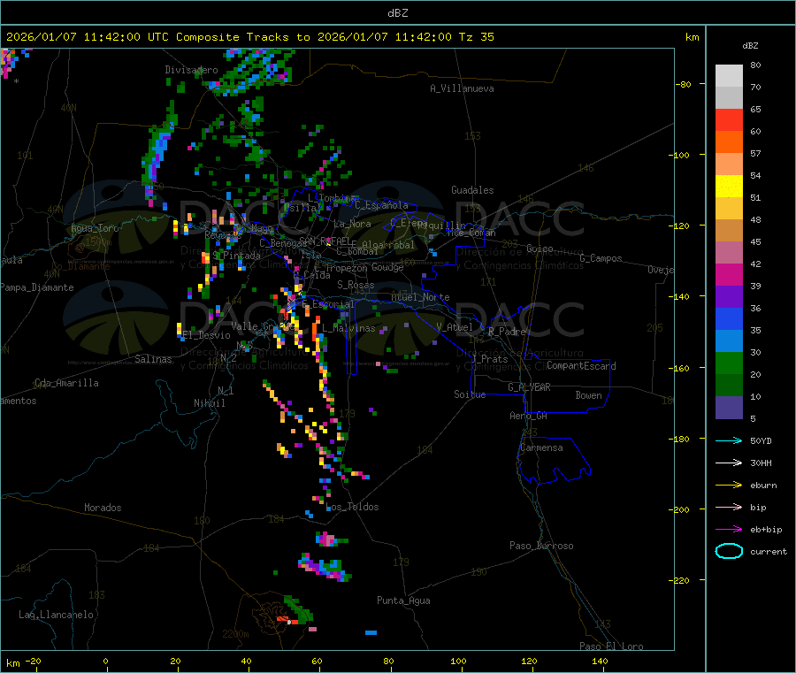Click the S_Rosas location label
The image size is (796, 673).
click(356, 285)
